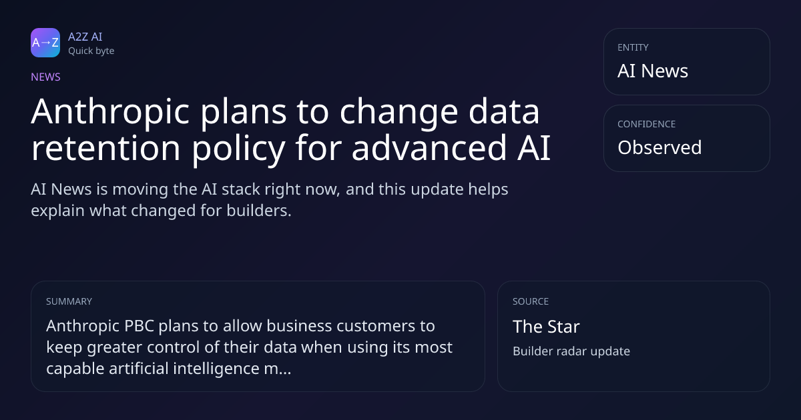This screenshot has height=420, width=801.
Task: Click the SOURCE panel heading
Action: (x=531, y=301)
